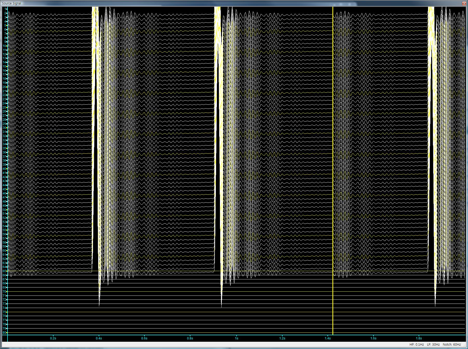Click the 1.6s tick on time axis
Viewport: 468px width, 349px height.
coord(373,338)
